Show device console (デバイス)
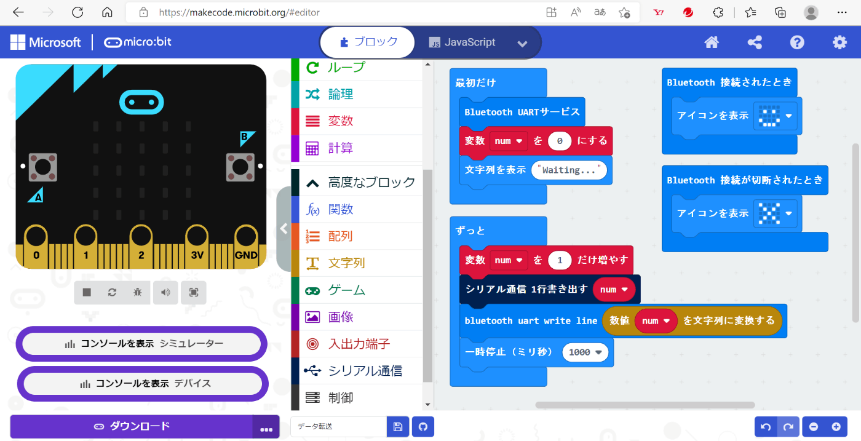This screenshot has height=441, width=861. [142, 383]
